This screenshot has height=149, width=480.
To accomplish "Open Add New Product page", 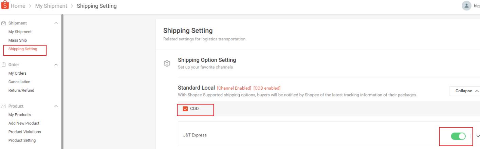I will click(24, 123).
